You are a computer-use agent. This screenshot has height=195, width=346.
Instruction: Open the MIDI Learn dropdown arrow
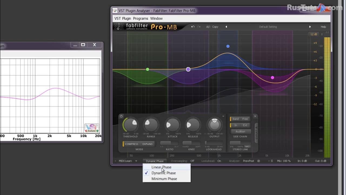[136, 161]
